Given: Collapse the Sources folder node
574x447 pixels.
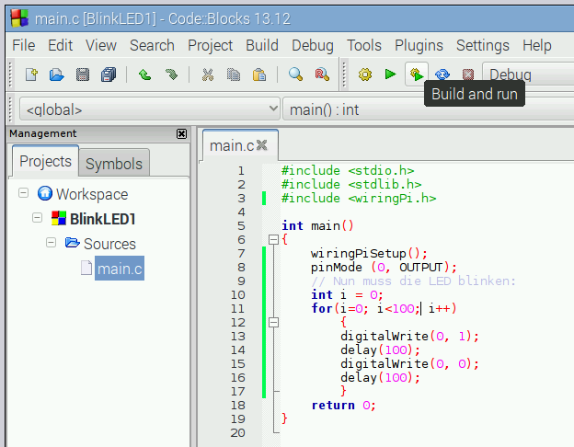Looking at the screenshot, I should point(51,242).
